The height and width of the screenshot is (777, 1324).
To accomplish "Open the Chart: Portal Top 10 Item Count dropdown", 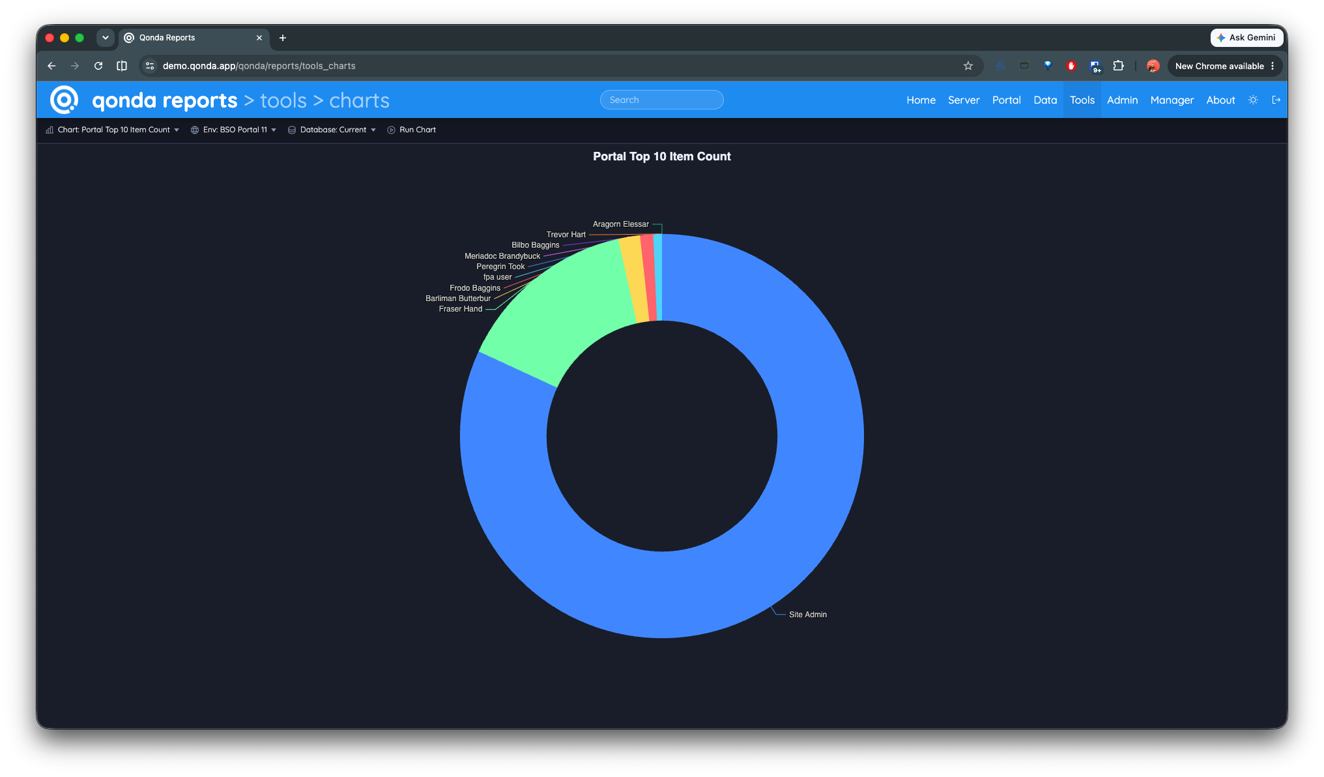I will tap(112, 130).
